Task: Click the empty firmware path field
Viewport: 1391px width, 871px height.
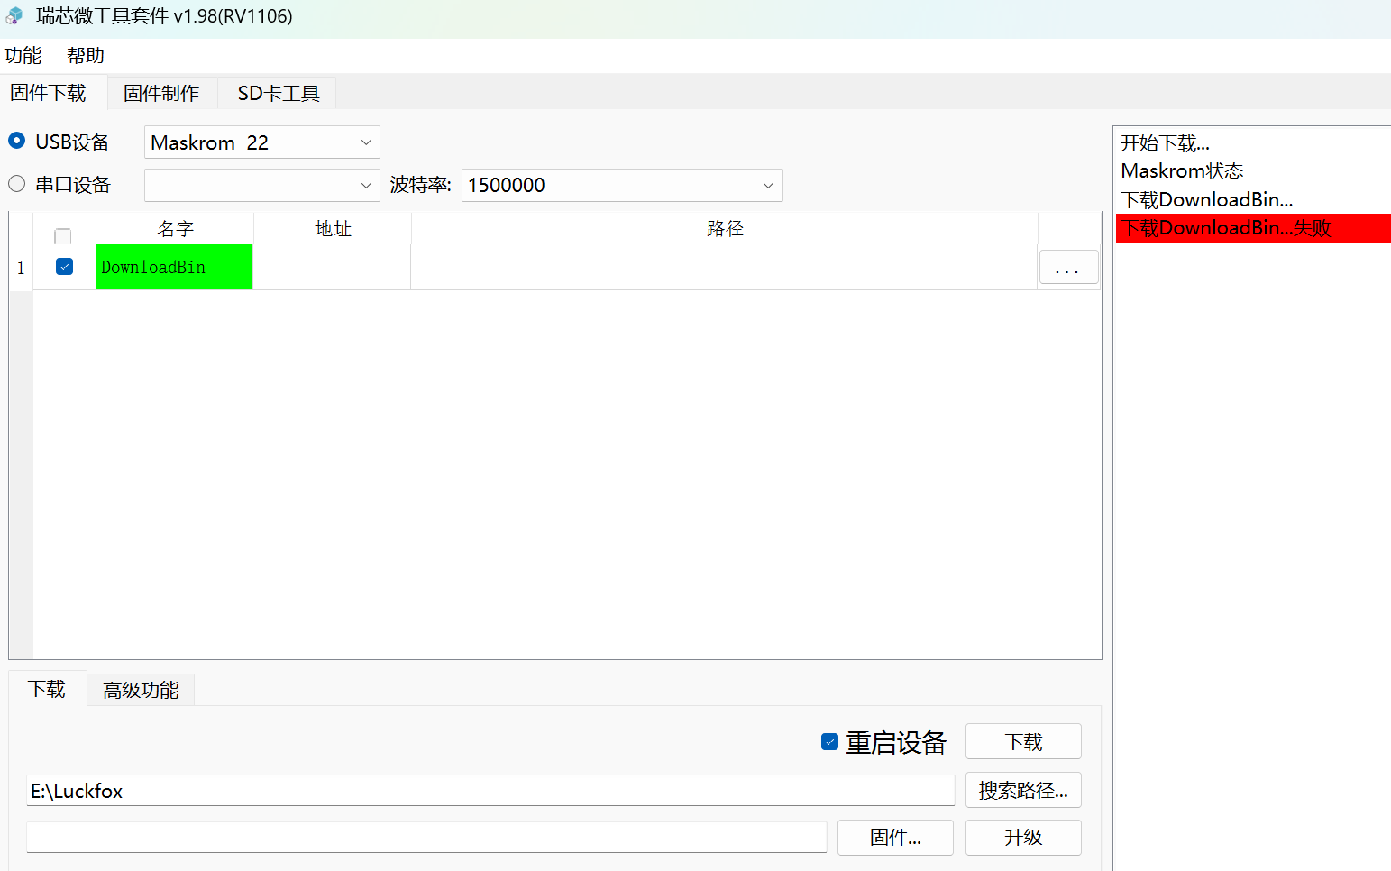Action: click(426, 837)
